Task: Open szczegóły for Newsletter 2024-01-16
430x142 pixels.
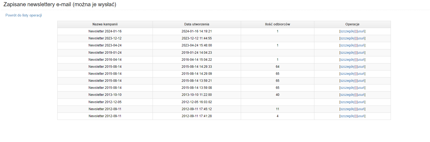Action: [348, 31]
